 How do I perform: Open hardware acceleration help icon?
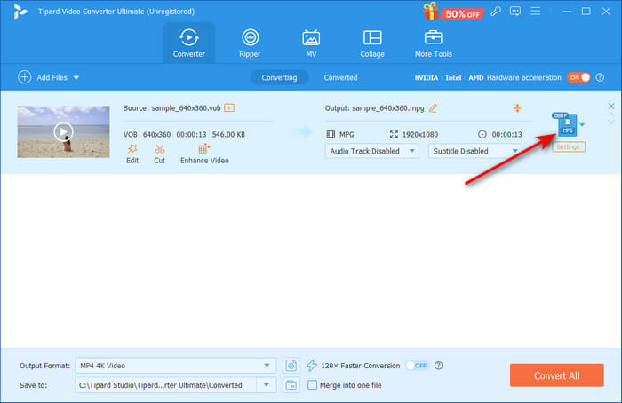tap(600, 77)
